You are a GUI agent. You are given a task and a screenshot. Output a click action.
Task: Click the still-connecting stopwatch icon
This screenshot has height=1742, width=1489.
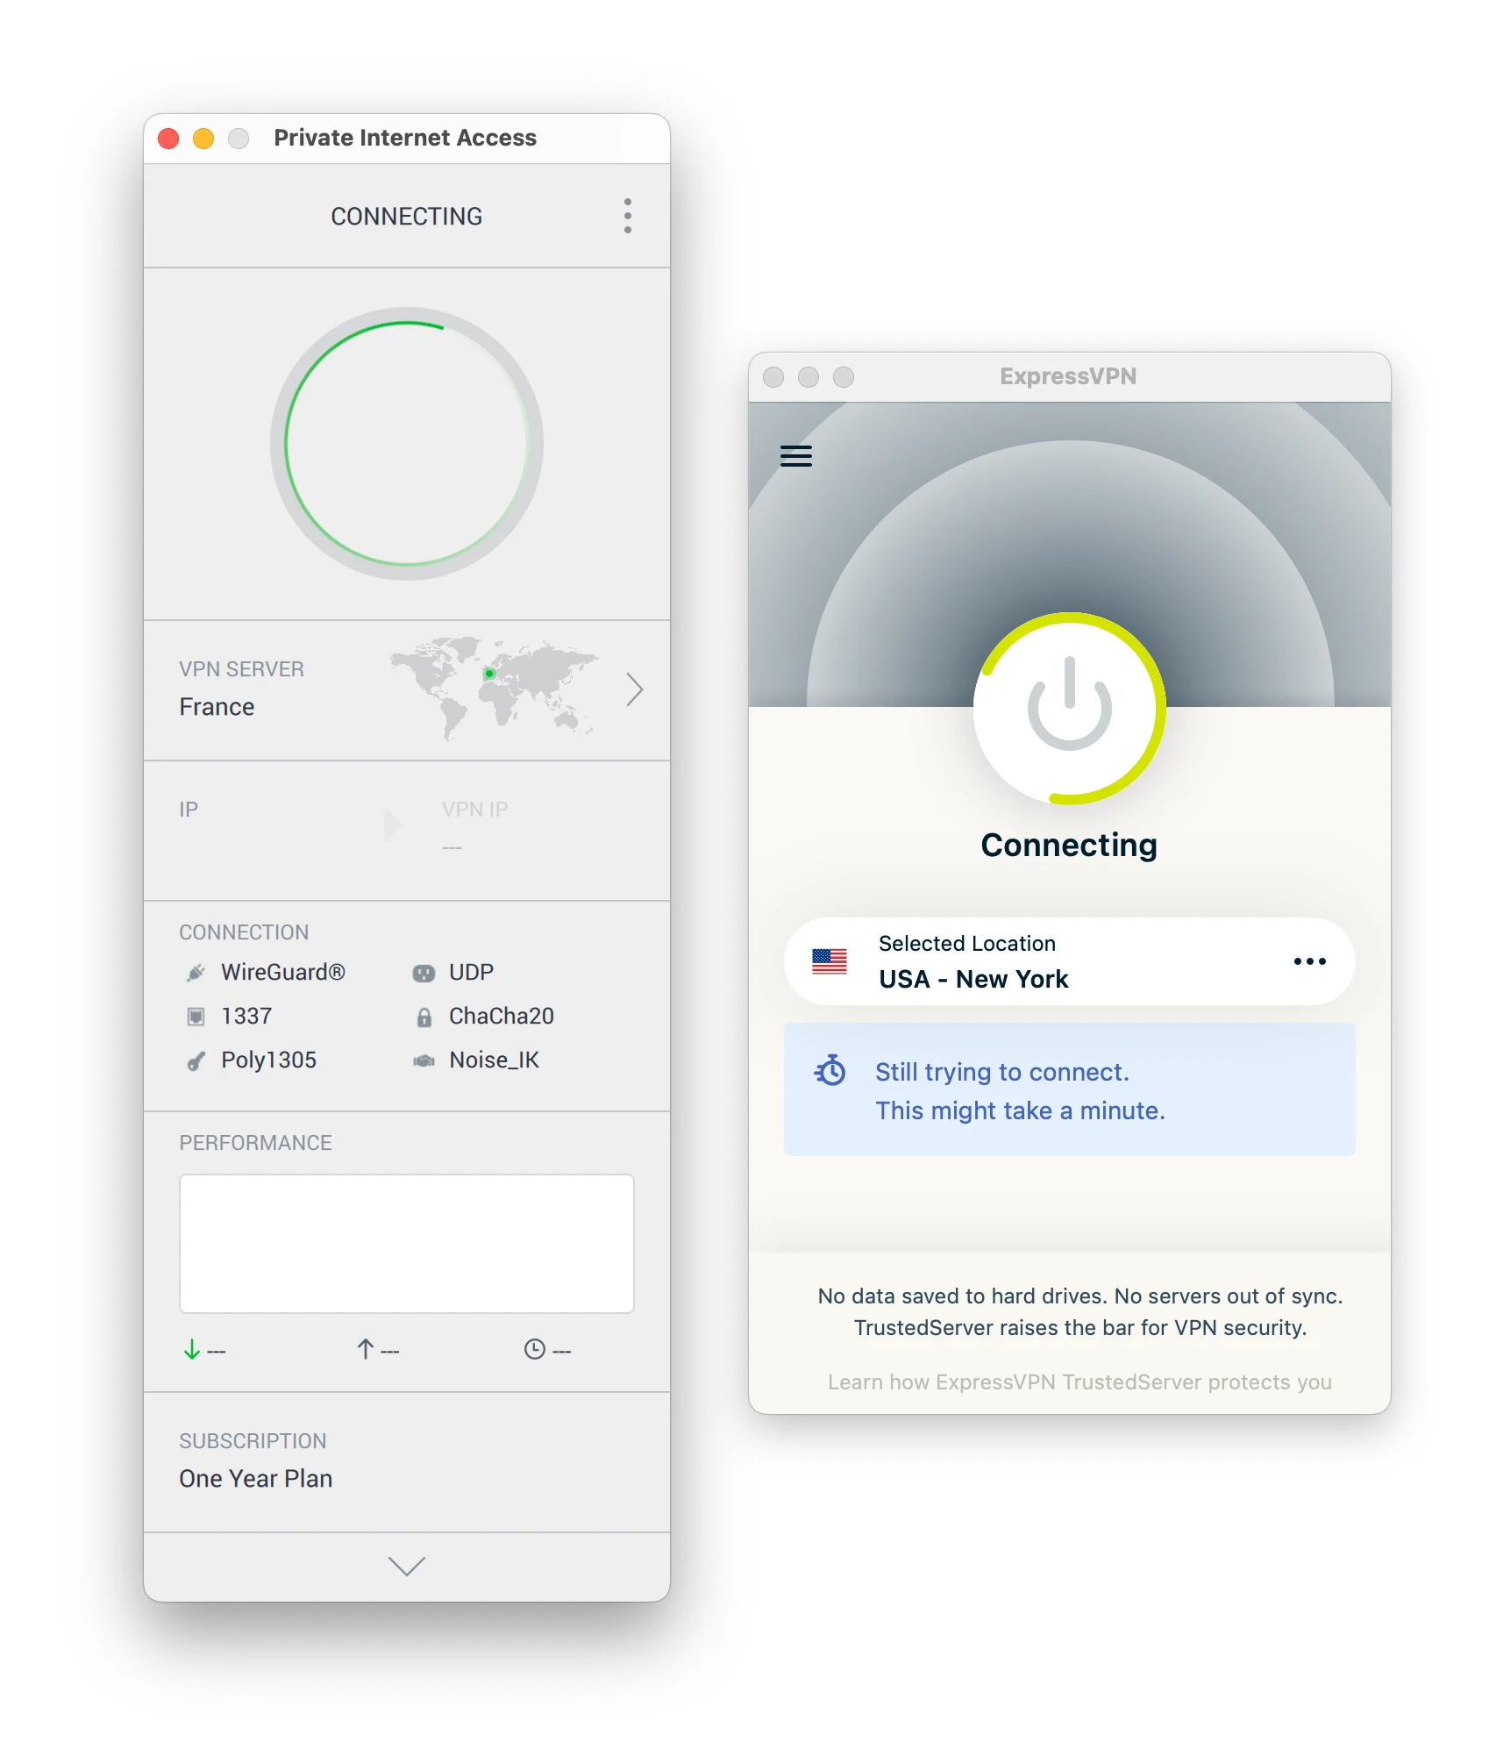[830, 1070]
